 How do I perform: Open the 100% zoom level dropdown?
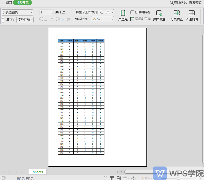click(x=147, y=178)
